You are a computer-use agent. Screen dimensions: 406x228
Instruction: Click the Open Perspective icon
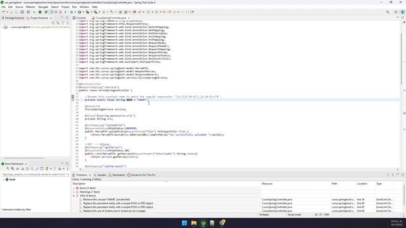tap(396, 12)
